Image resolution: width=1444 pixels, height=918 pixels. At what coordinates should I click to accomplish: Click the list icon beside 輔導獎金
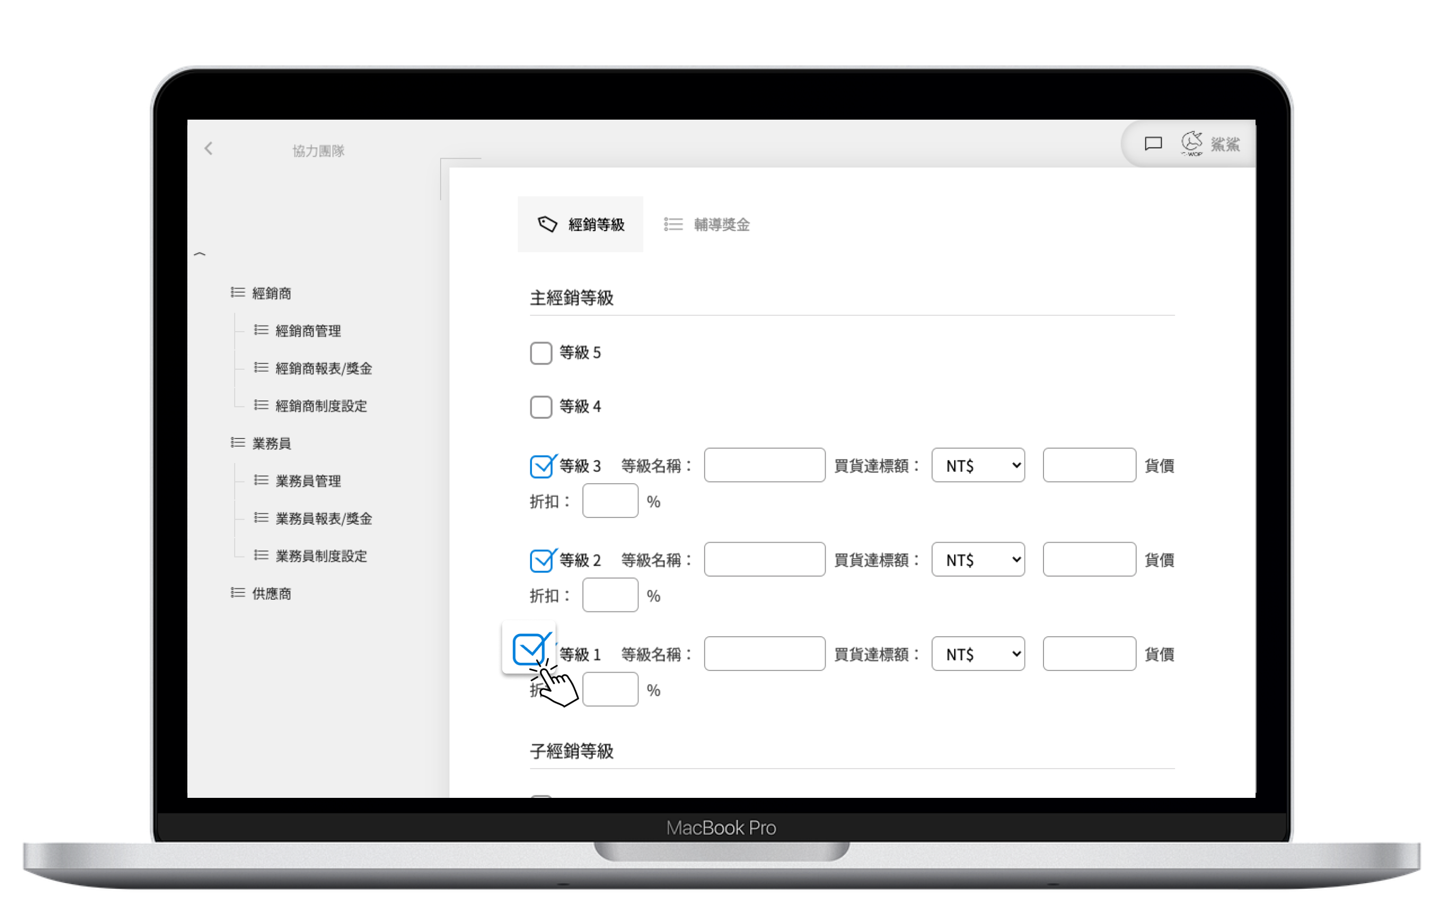point(673,224)
